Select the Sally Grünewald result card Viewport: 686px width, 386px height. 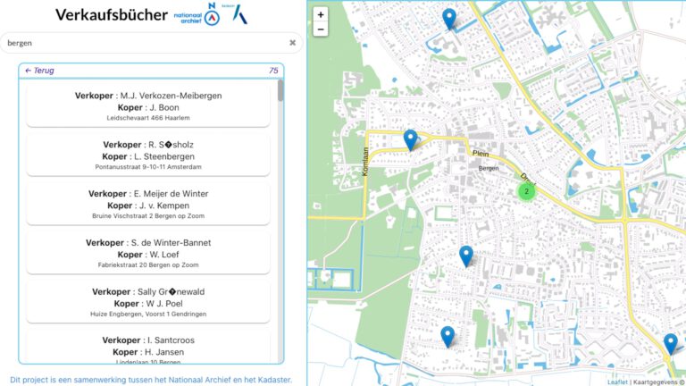coord(148,302)
